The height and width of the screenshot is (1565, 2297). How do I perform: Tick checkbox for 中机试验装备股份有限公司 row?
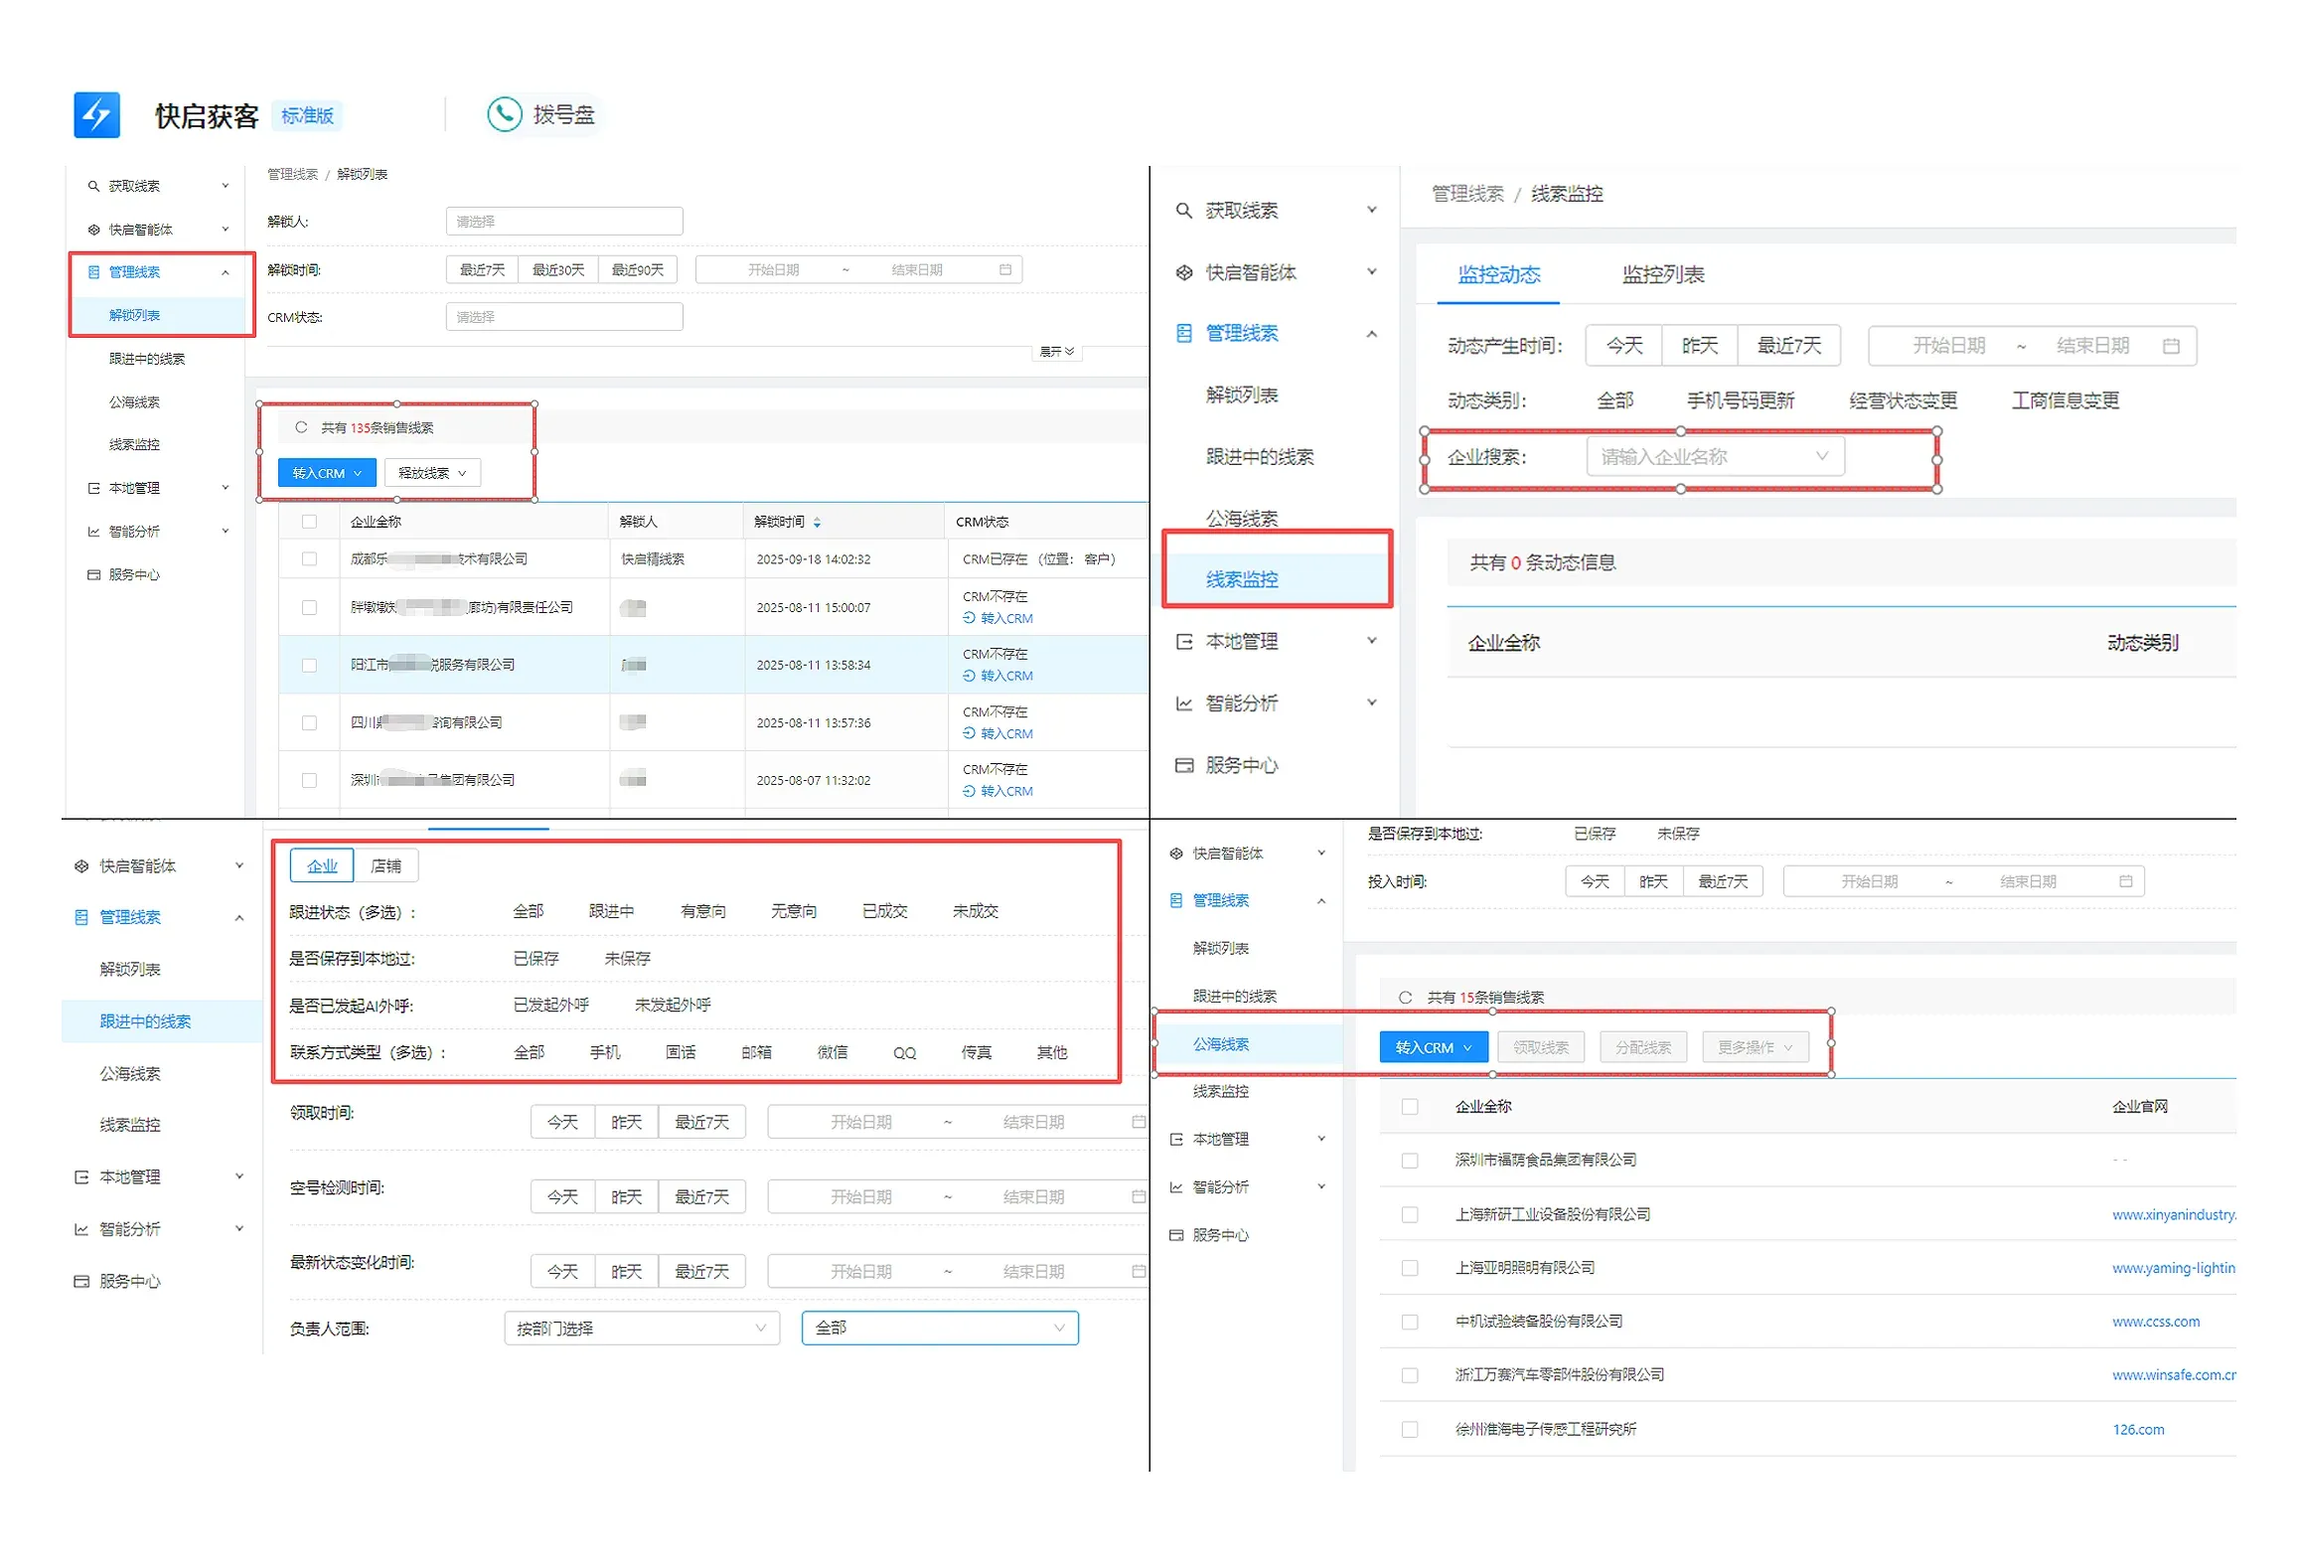1409,1322
